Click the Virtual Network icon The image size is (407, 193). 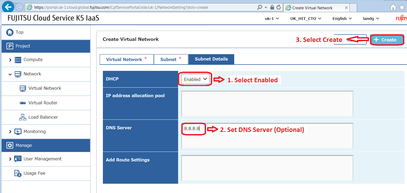tap(23, 88)
